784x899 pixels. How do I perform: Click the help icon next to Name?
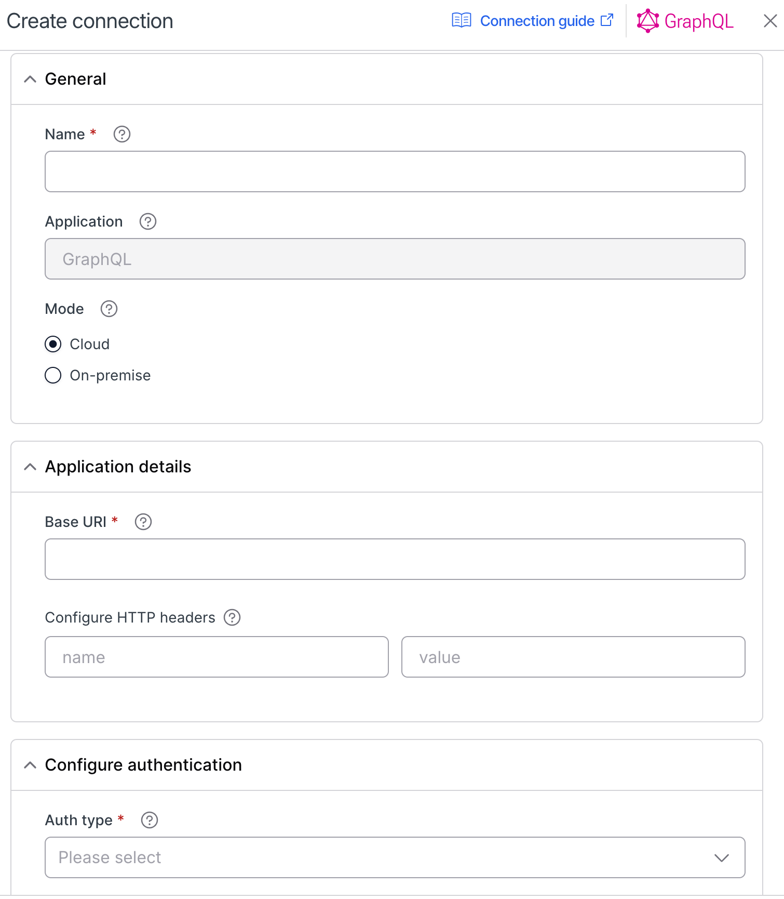click(x=122, y=134)
